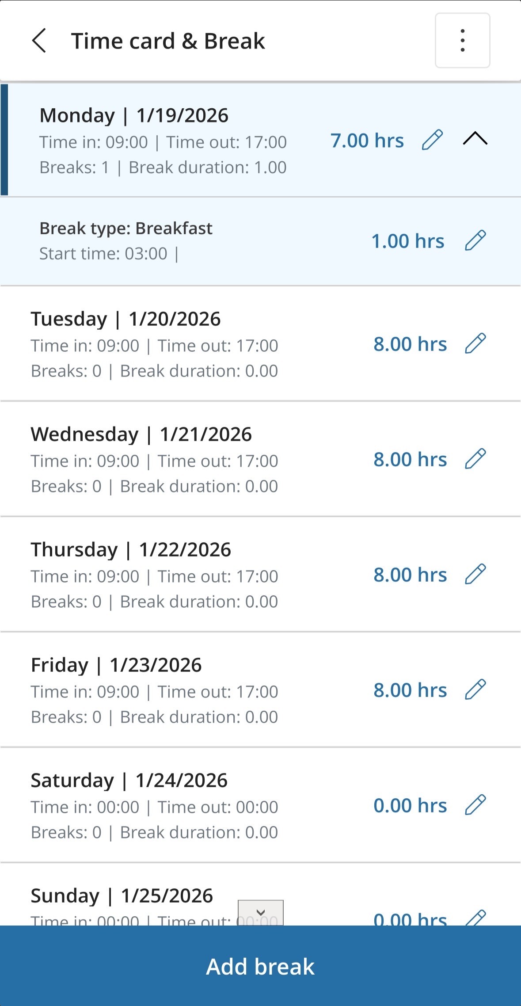
Task: Edit Friday's time card entry
Action: pyautogui.click(x=475, y=690)
